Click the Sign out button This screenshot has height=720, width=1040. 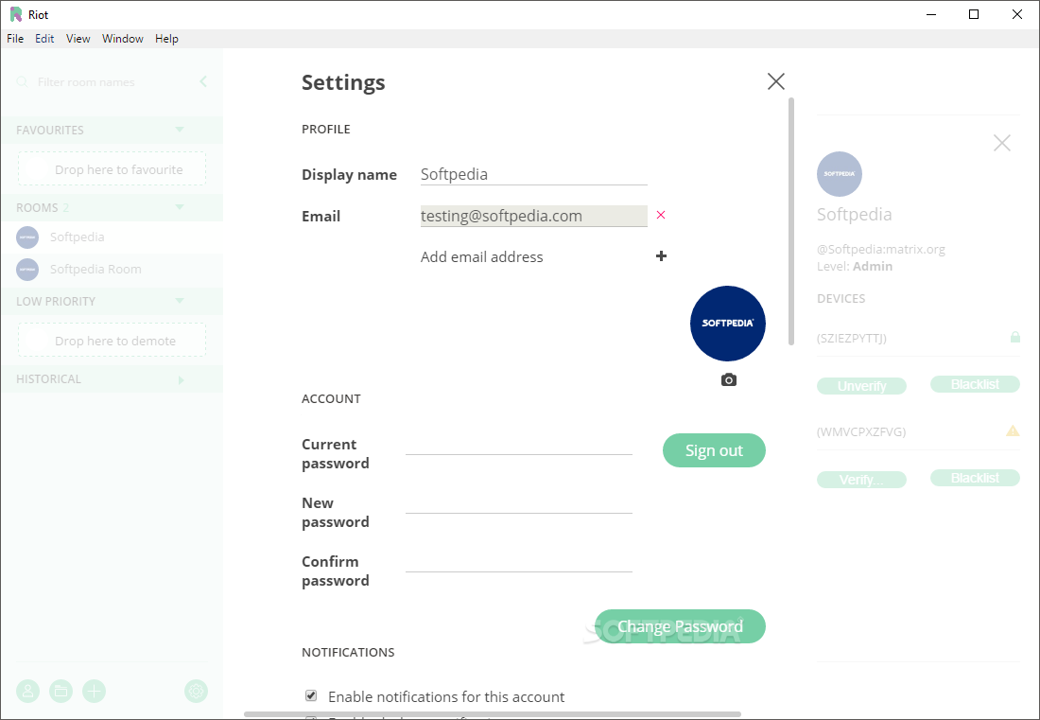(714, 450)
